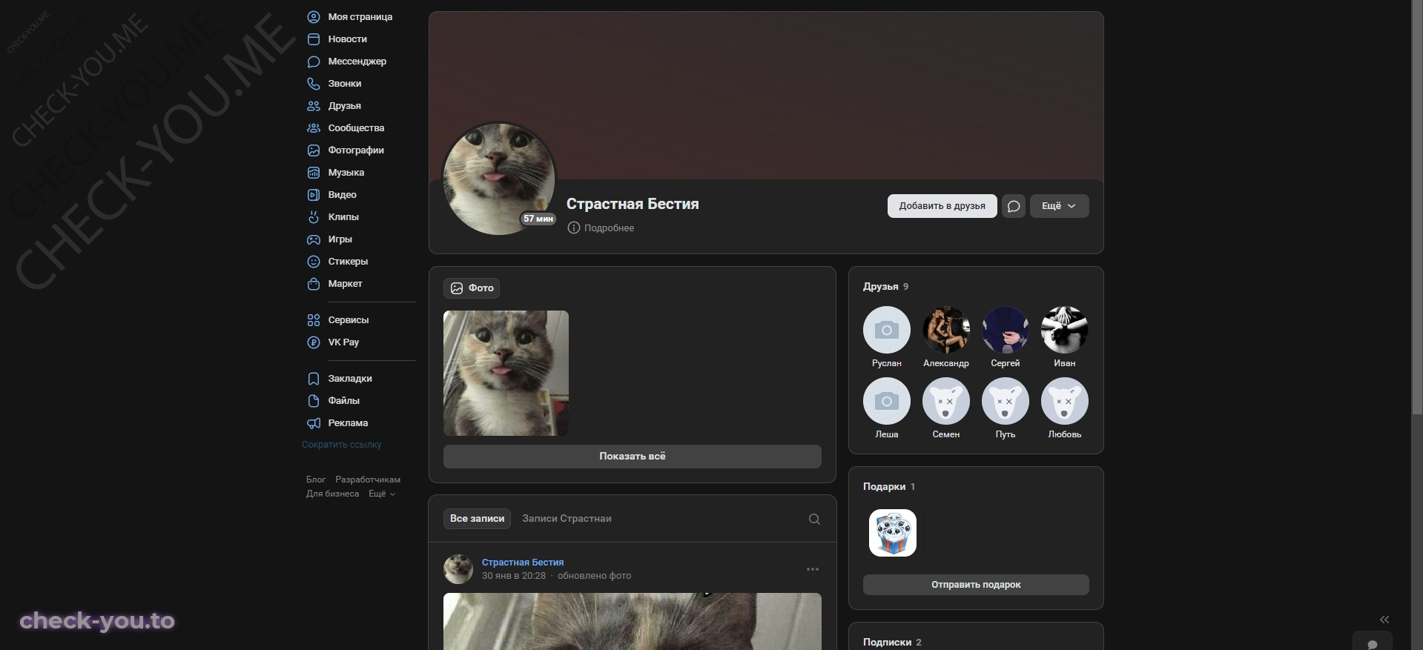This screenshot has width=1423, height=650.
Task: Click the Сообщества communities icon
Action: point(314,128)
